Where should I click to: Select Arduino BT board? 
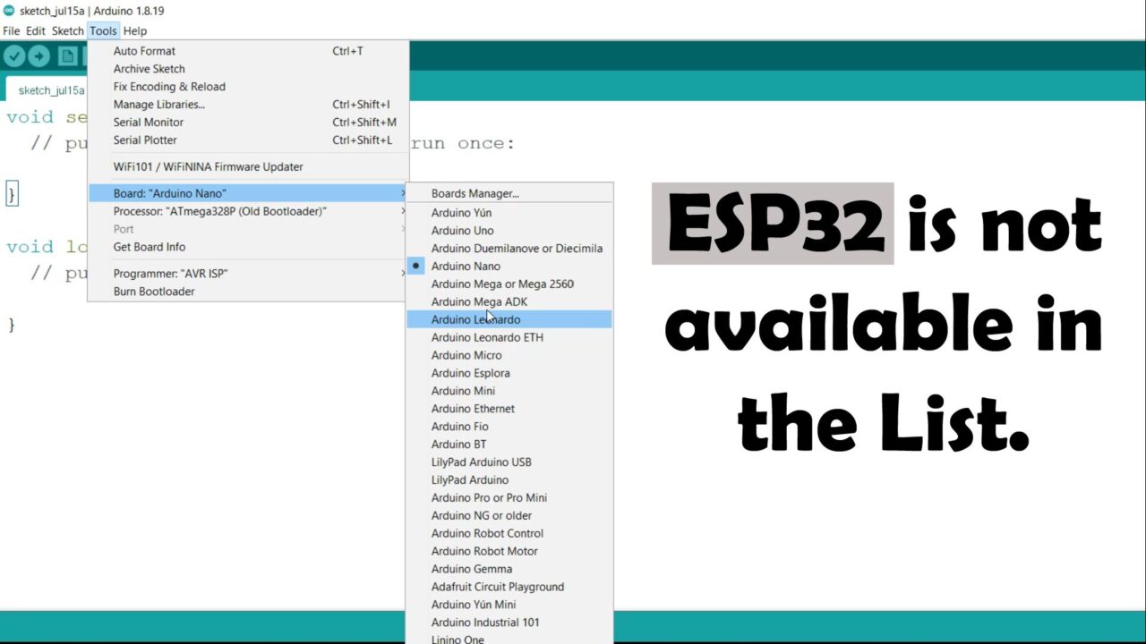coord(509,445)
